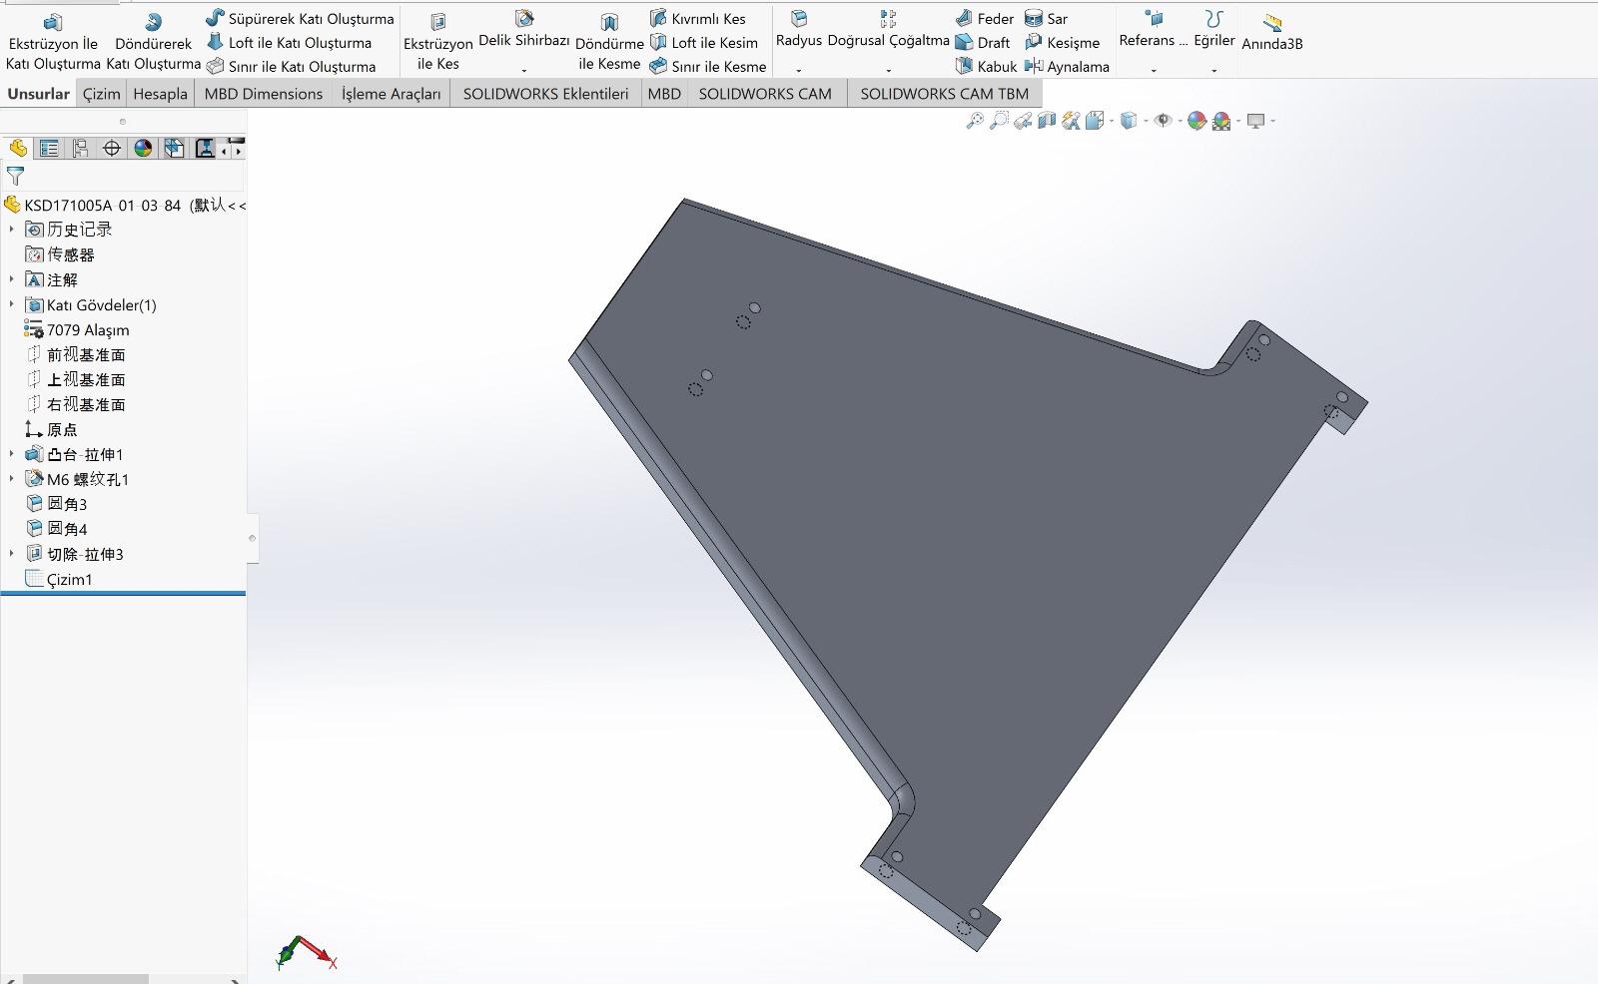Image resolution: width=1598 pixels, height=984 pixels.
Task: Select the Çizim1 sketch item
Action: pos(58,579)
